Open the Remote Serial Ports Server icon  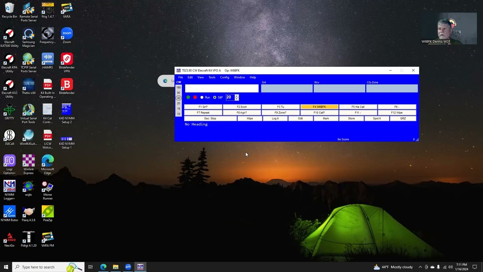point(29,12)
